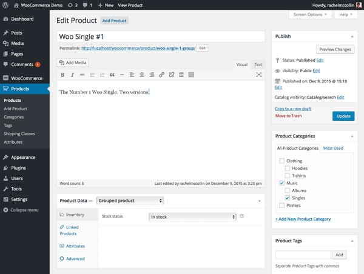Switch to the Visual editor tab
This screenshot has height=274, width=364.
point(242,65)
